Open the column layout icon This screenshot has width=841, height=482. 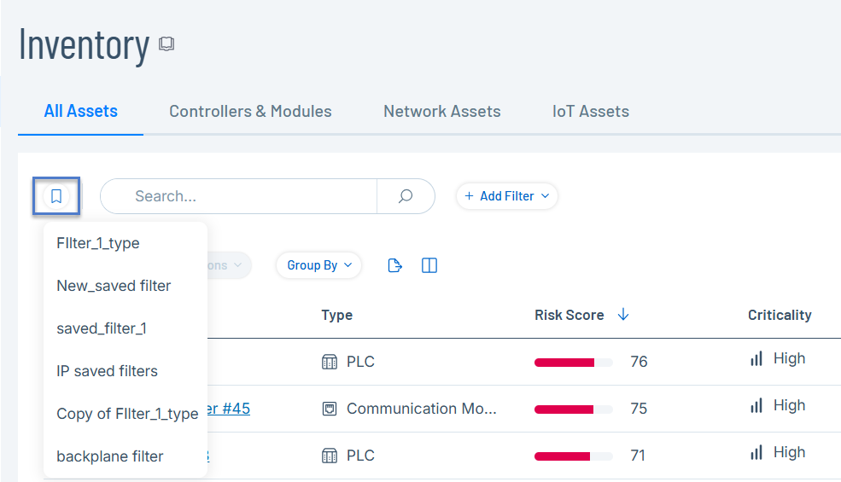pos(429,265)
